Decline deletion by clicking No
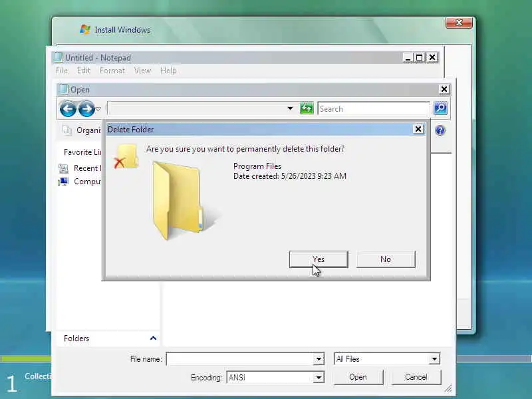 (x=386, y=259)
